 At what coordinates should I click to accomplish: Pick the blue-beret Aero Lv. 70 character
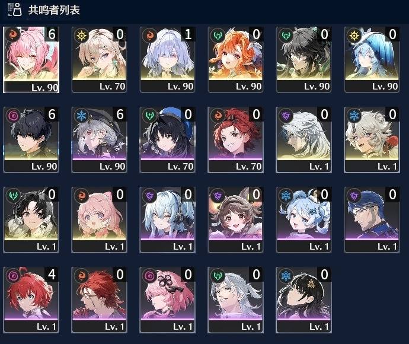pos(167,139)
